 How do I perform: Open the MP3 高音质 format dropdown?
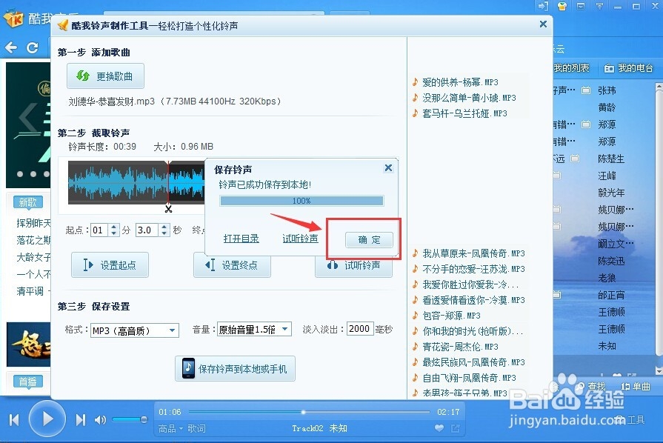pyautogui.click(x=133, y=329)
